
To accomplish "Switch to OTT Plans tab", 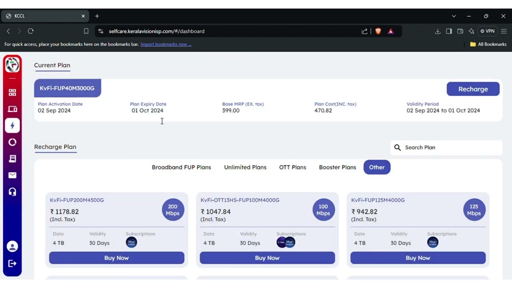I will tap(292, 167).
